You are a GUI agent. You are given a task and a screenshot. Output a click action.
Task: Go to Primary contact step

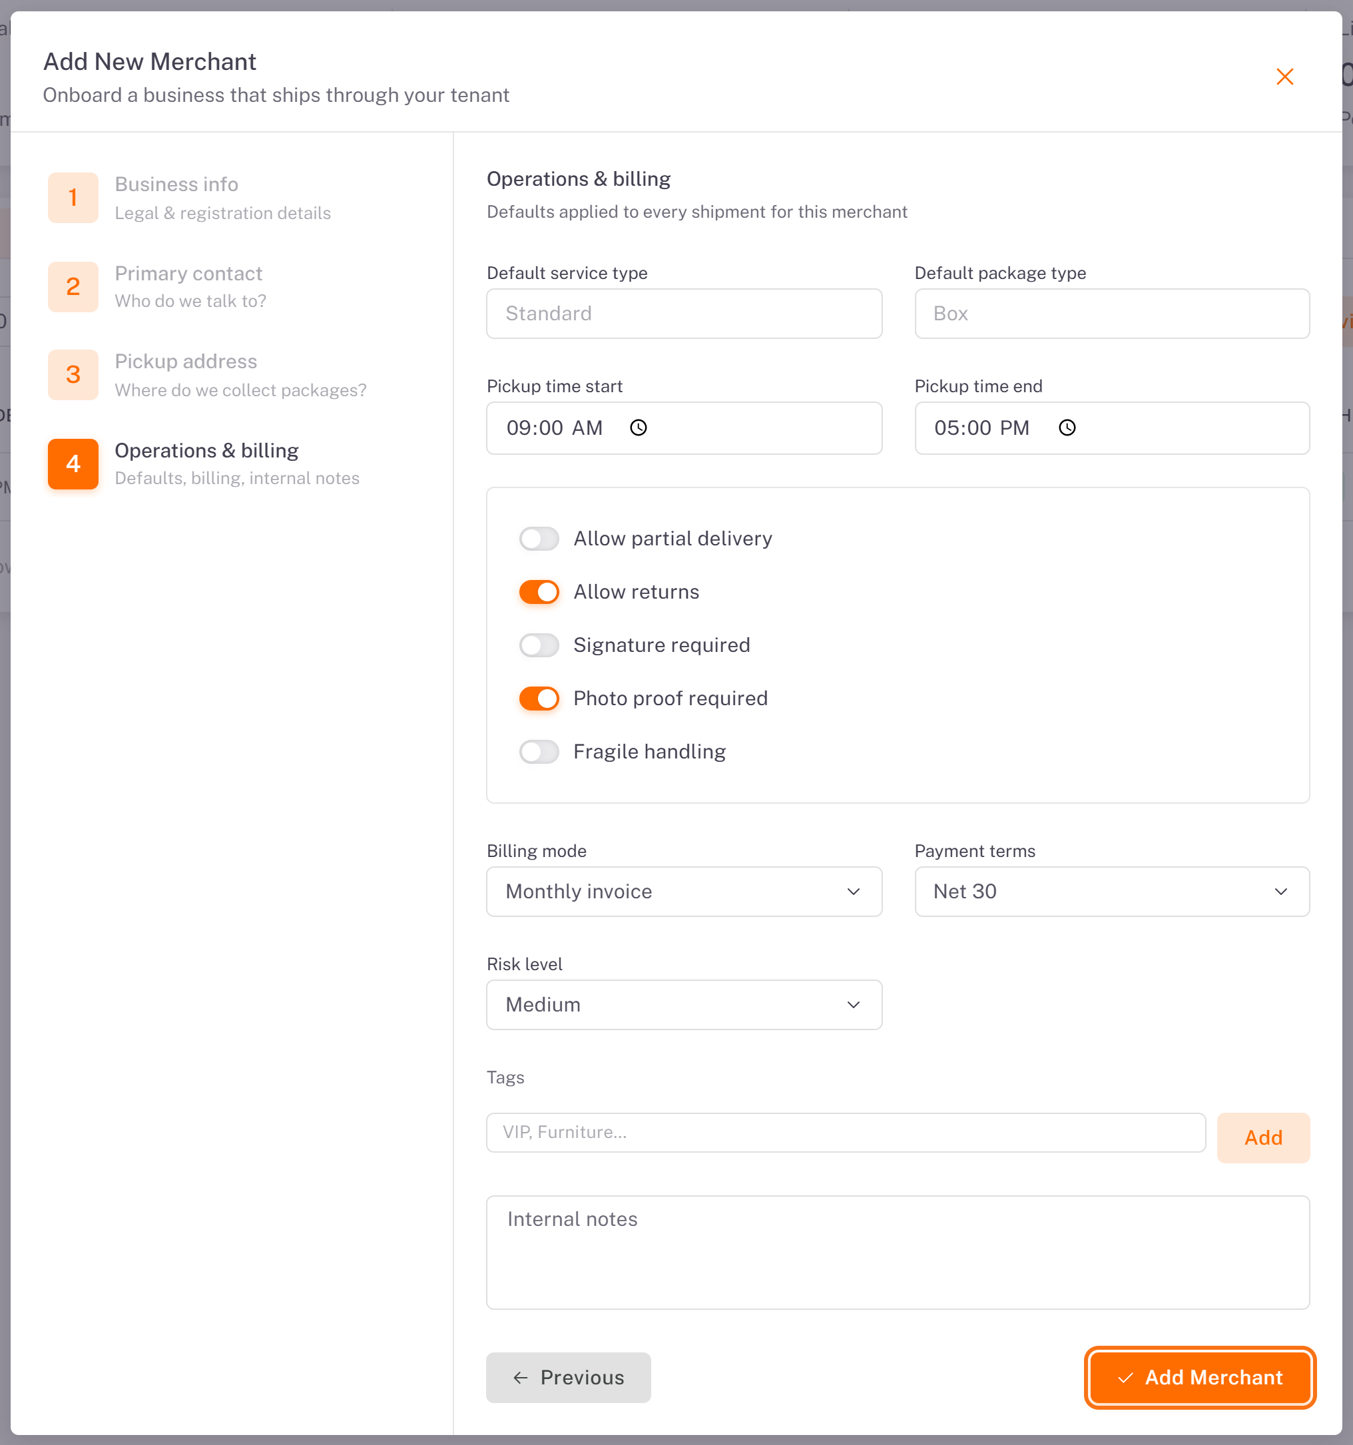pos(157,286)
